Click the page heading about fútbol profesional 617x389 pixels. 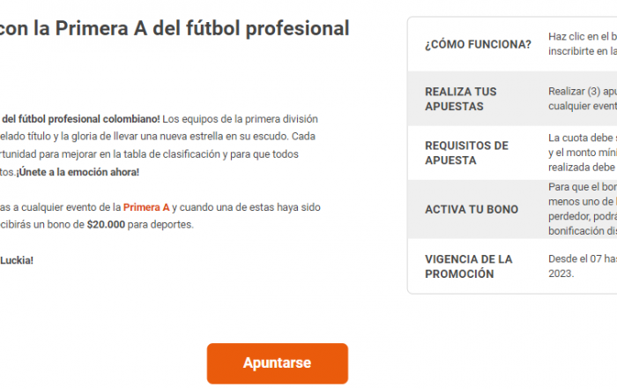(175, 28)
